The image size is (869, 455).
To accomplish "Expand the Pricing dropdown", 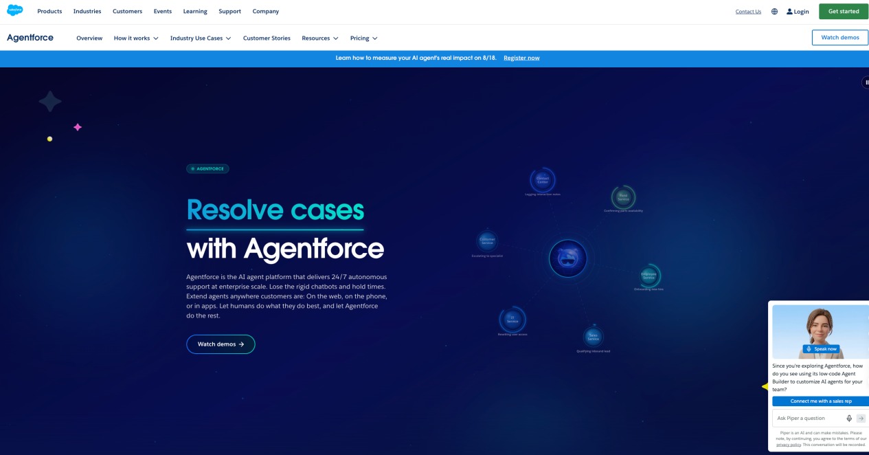I will click(x=364, y=38).
